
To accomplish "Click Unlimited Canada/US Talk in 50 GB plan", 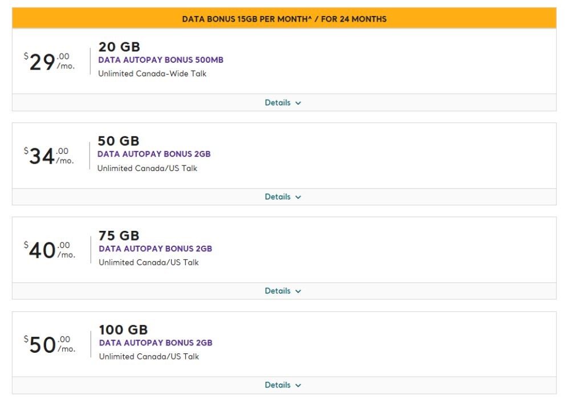I will (147, 168).
